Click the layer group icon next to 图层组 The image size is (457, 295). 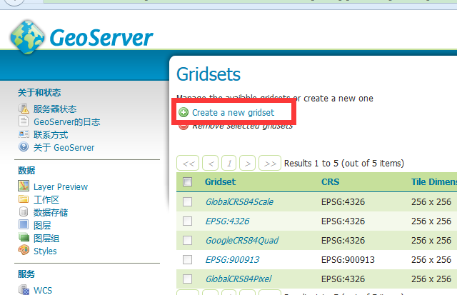(x=24, y=237)
